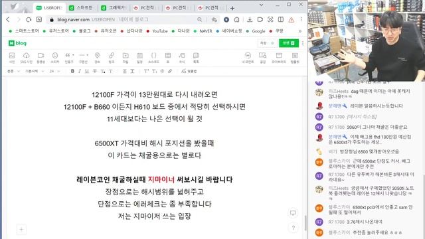Toggle the PC preview monitor icon
This screenshot has width=425, height=239.
pyautogui.click(x=293, y=213)
